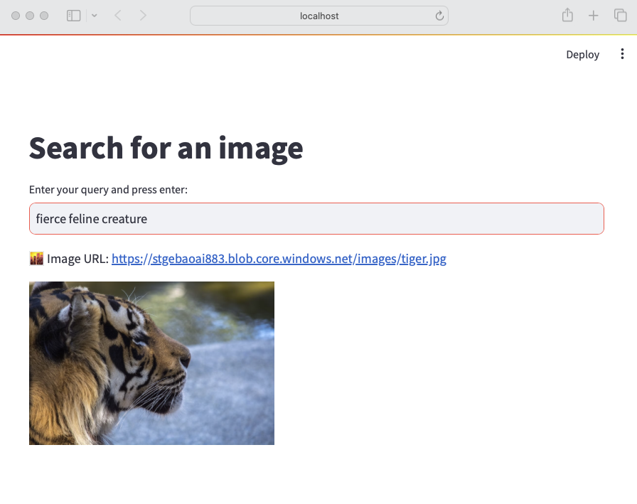Maximize the Safari window
637x504 pixels.
tap(44, 16)
